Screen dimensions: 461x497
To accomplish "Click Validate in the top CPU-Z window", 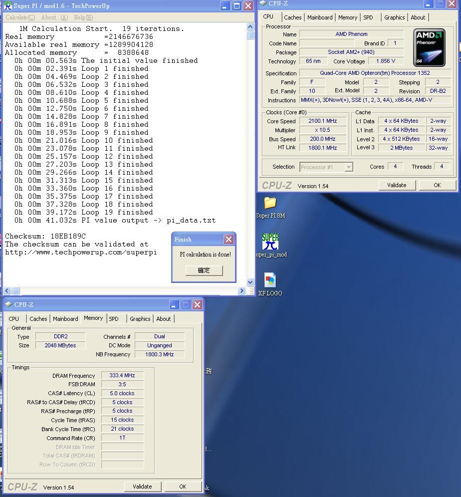I will click(x=397, y=185).
